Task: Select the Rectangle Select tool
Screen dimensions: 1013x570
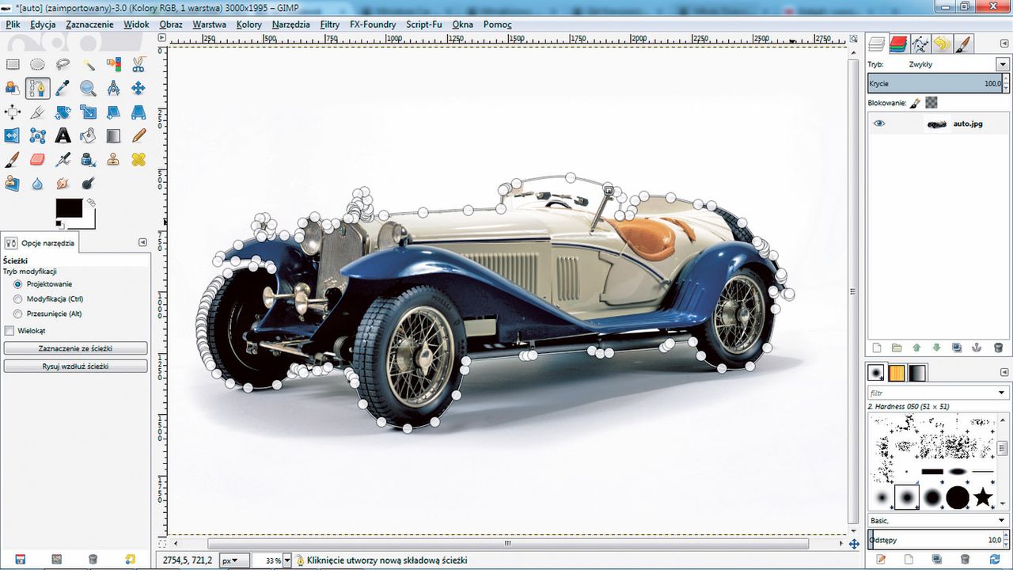Action: point(13,64)
